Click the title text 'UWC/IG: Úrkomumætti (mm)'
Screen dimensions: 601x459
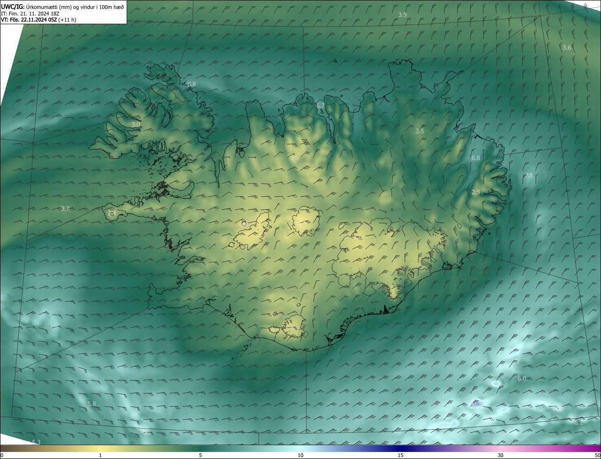click(37, 6)
